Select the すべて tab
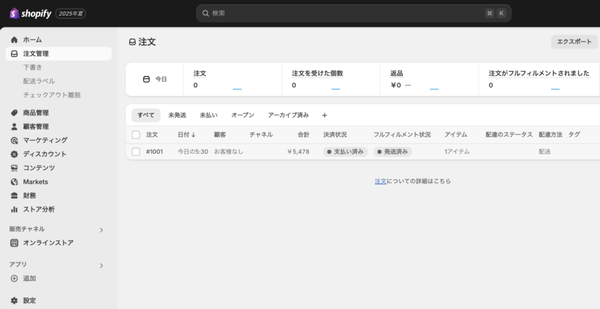Viewport: 600px width, 309px height. pos(146,116)
